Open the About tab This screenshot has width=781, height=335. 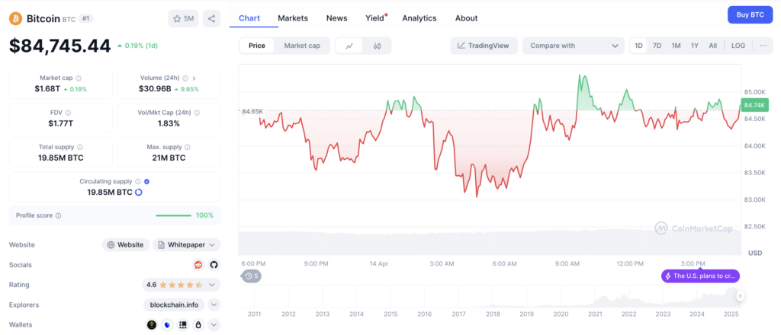[466, 18]
